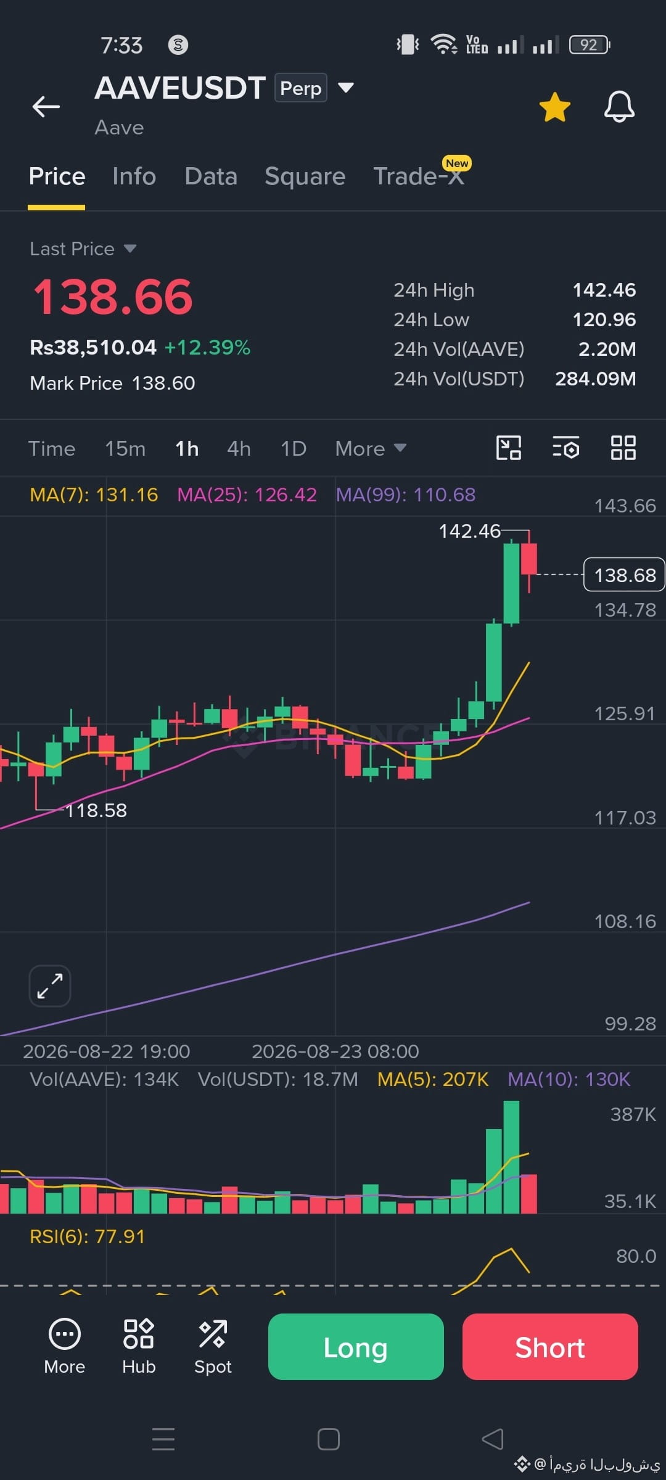Tap the fullscreen expand chart icon
The height and width of the screenshot is (1480, 666).
(50, 985)
